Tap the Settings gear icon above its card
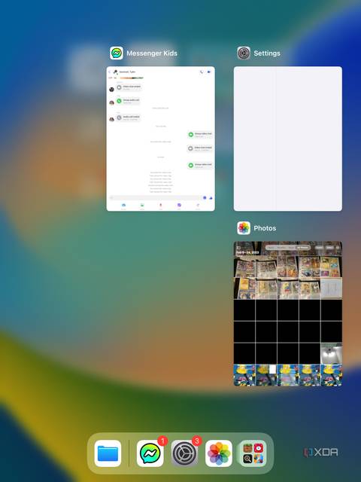The height and width of the screenshot is (482, 361). pos(244,53)
